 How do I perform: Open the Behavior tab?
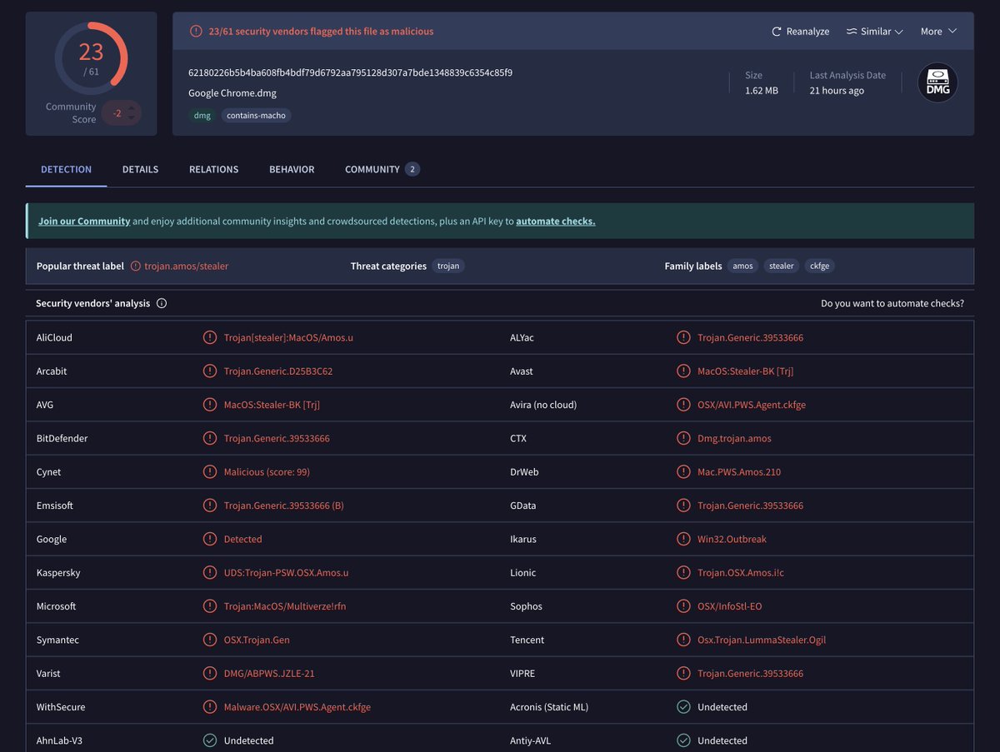pyautogui.click(x=292, y=169)
